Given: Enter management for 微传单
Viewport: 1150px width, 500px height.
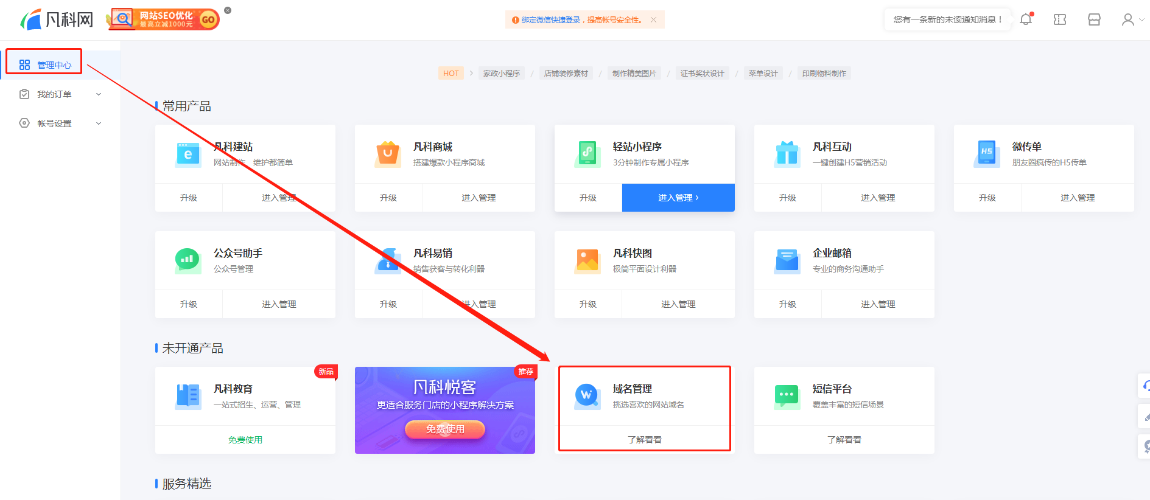Looking at the screenshot, I should 1078,198.
